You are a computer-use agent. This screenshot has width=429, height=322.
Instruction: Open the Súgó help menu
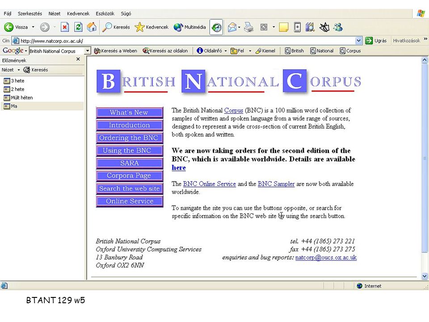tap(126, 13)
